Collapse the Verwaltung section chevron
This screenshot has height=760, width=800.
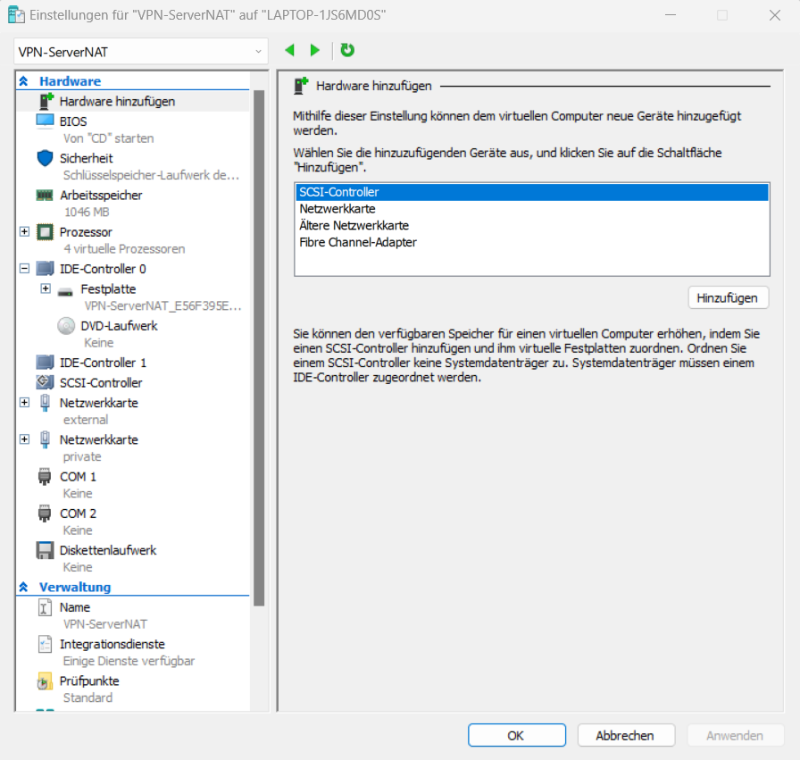pos(23,587)
